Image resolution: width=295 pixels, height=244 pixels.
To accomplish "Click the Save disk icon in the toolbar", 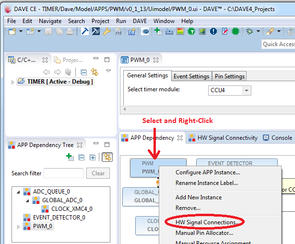I will [48, 31].
